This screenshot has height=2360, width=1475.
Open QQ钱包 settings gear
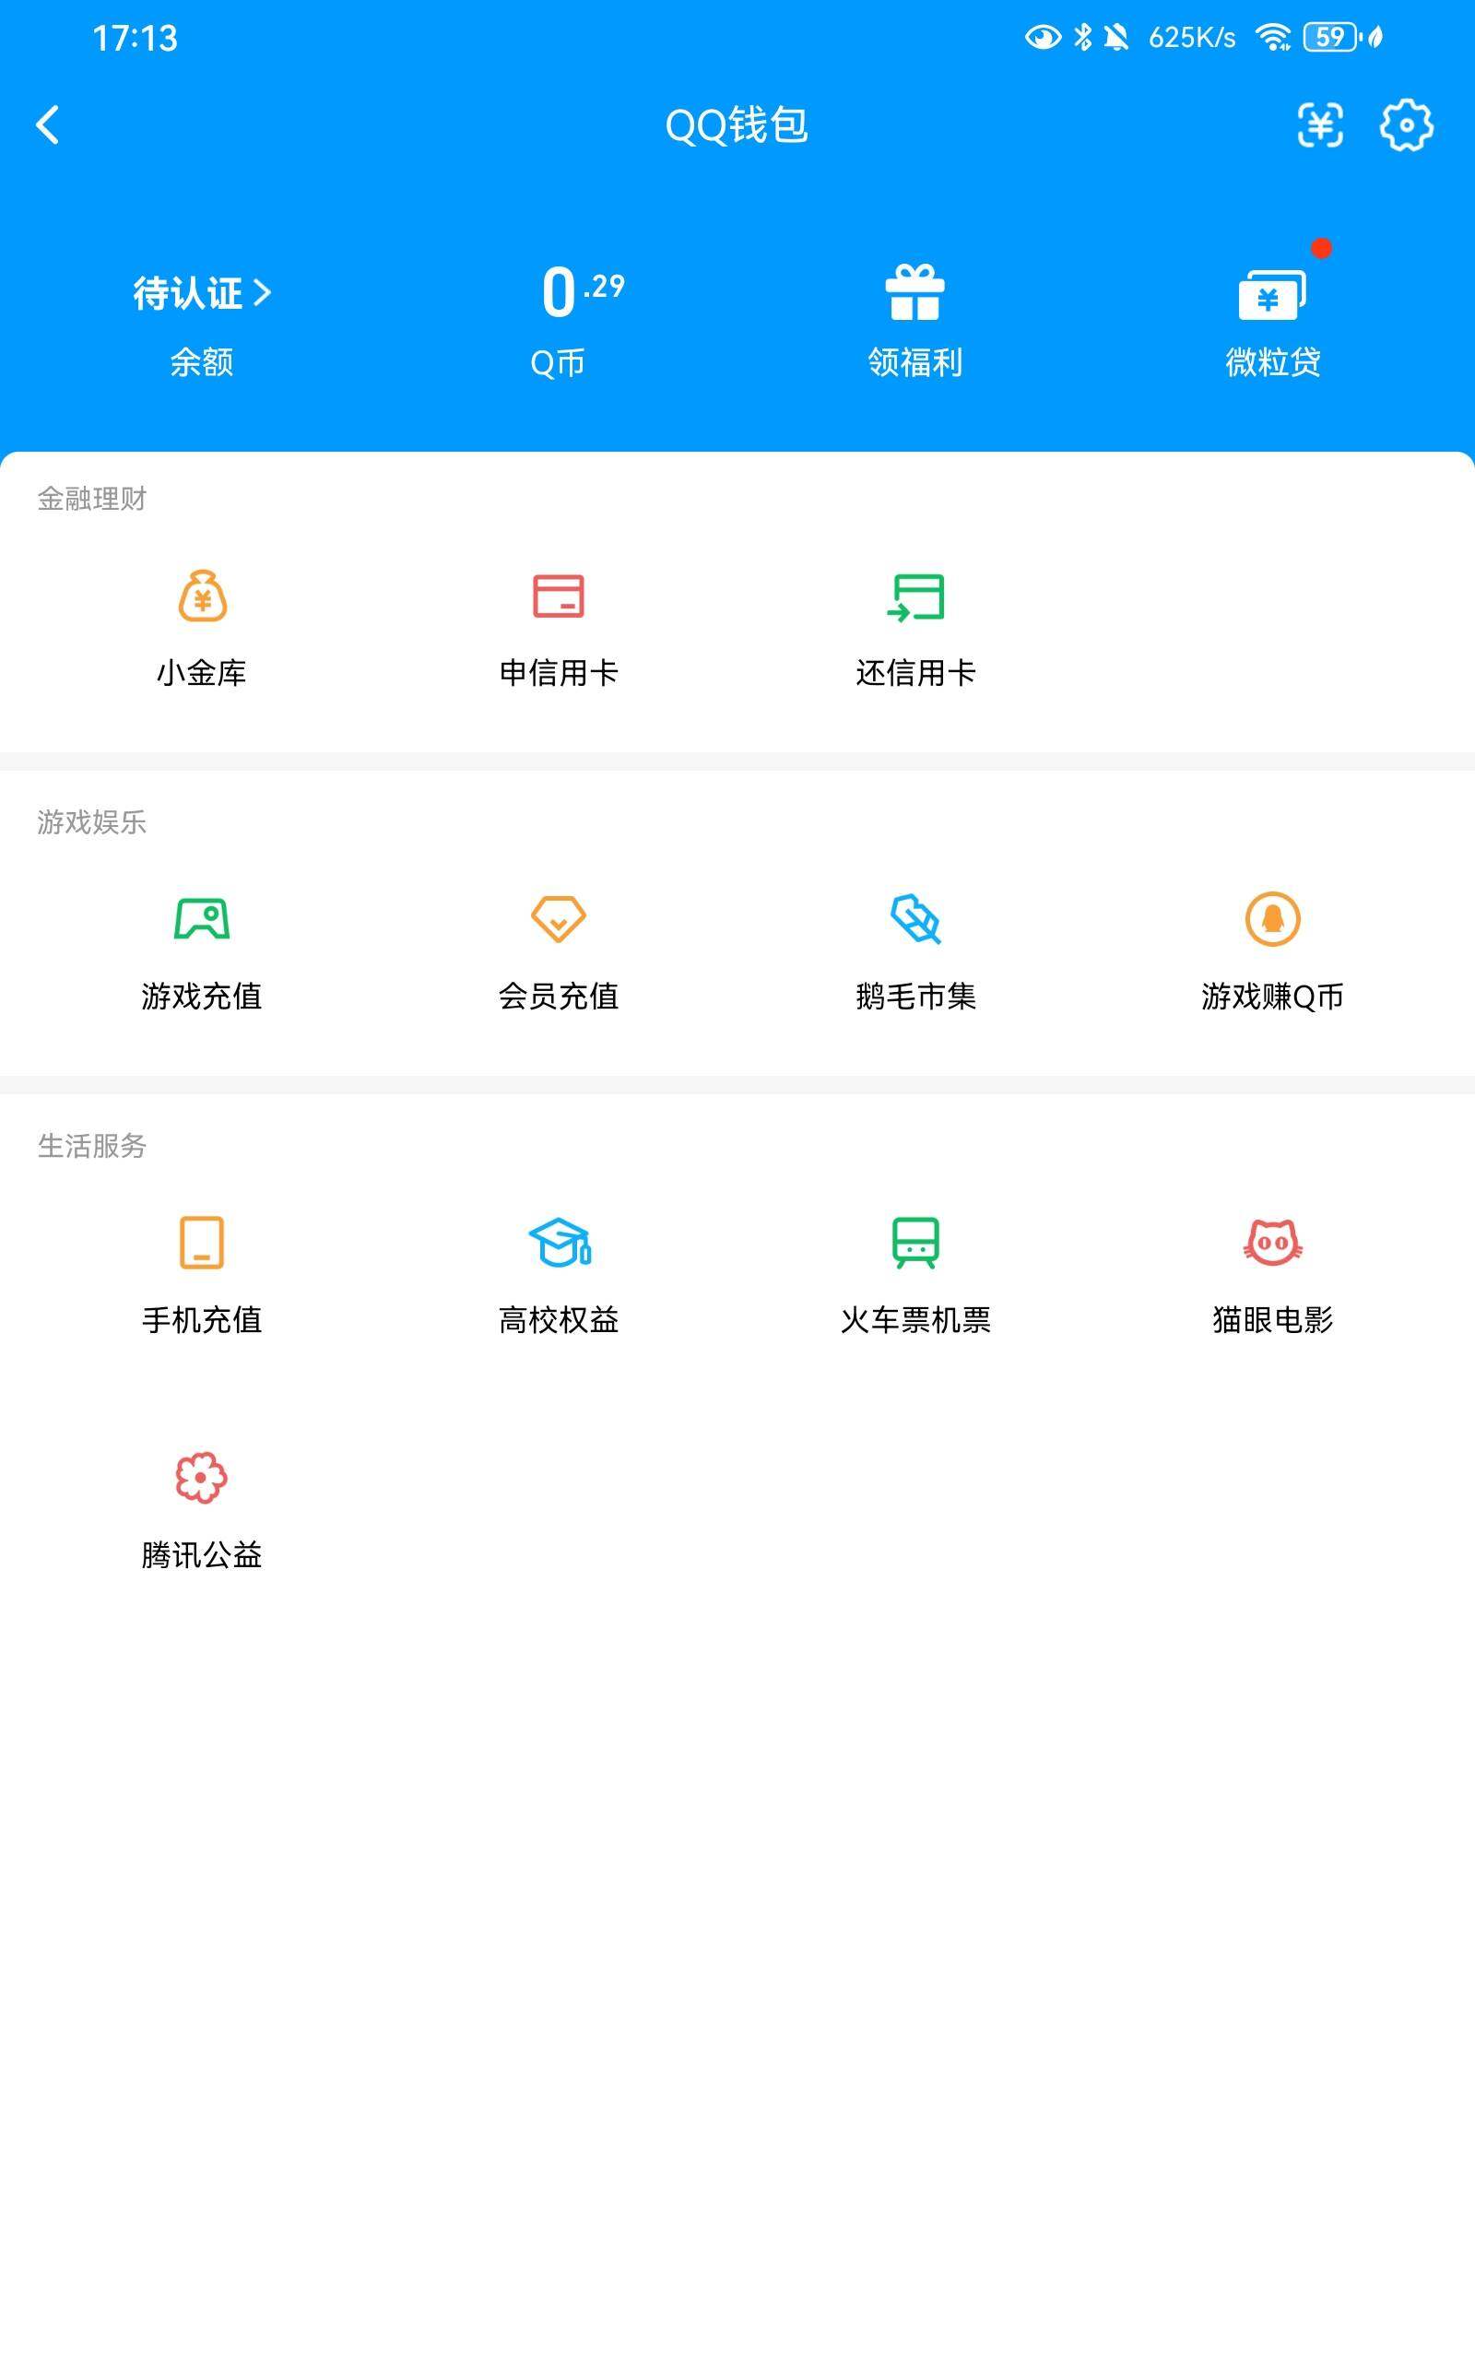1406,124
